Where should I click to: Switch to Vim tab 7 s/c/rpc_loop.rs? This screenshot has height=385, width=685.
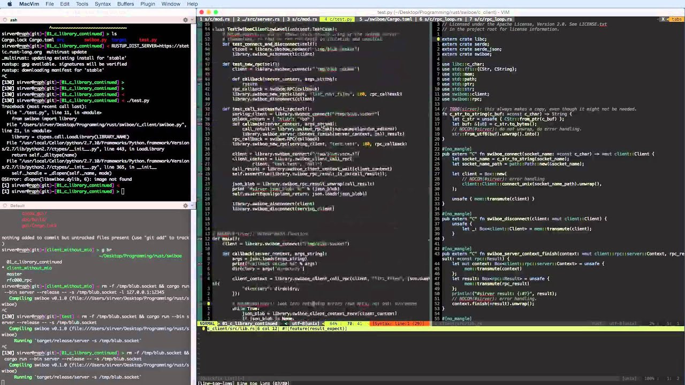[x=491, y=19]
